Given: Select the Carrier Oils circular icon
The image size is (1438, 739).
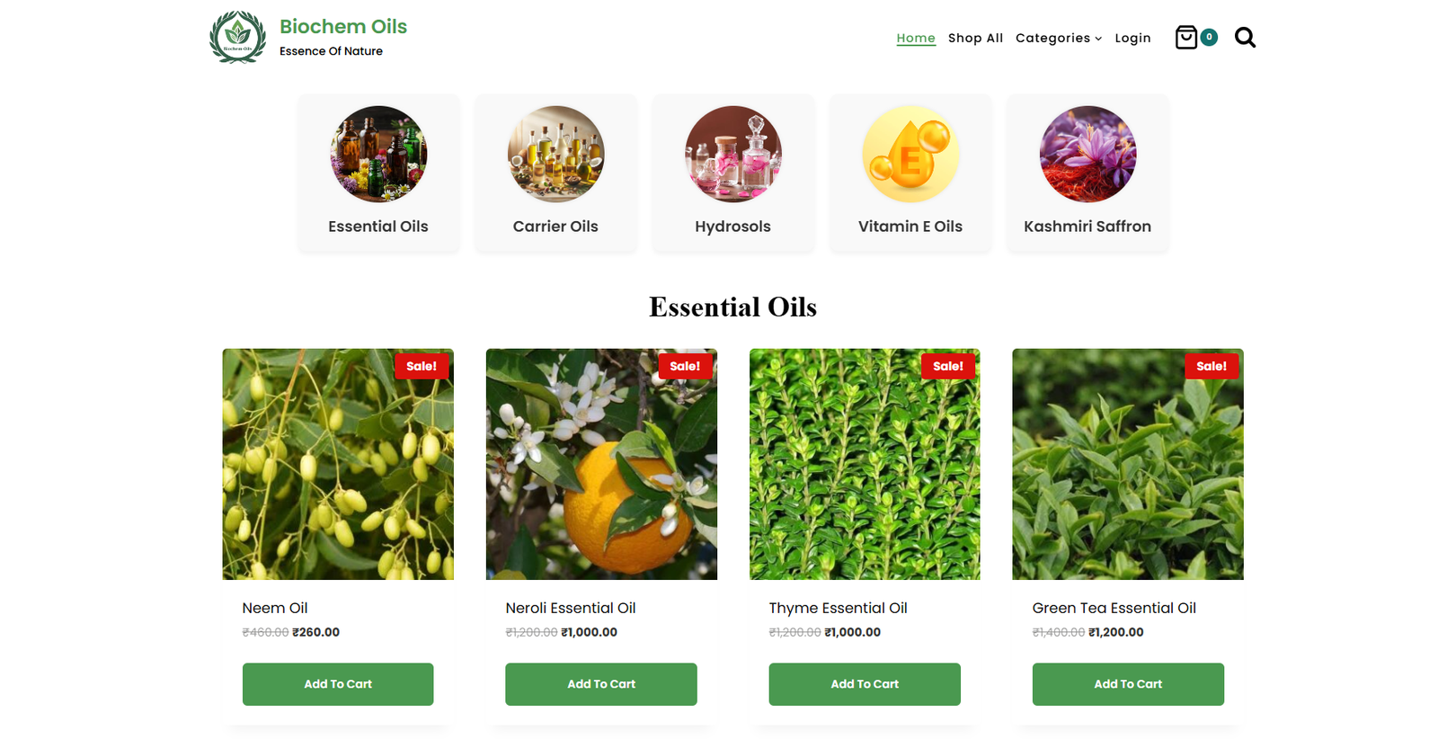Looking at the screenshot, I should (x=555, y=154).
